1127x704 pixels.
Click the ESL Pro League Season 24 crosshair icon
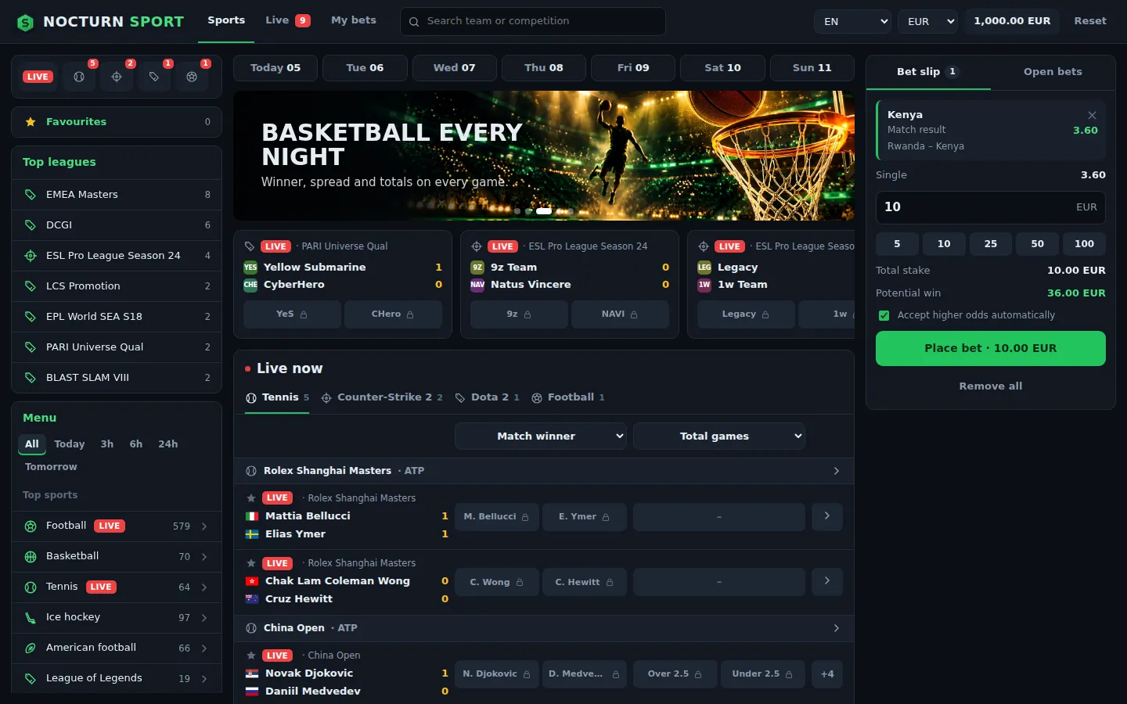(31, 256)
